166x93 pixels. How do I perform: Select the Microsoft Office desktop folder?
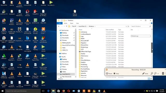coord(35,40)
